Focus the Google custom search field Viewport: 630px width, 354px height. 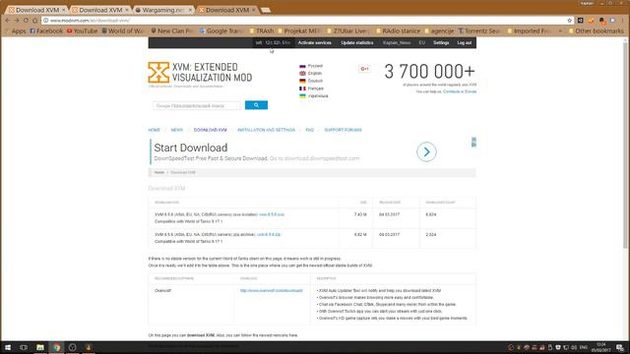pos(197,105)
